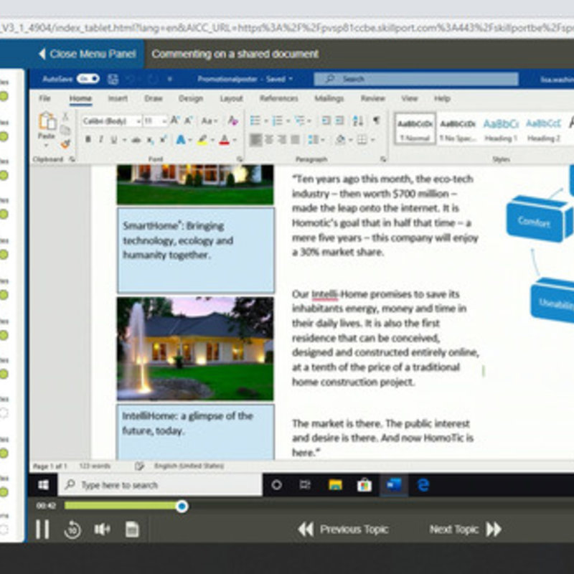Screen dimensions: 574x574
Task: Switch to the Review tab
Action: tap(372, 98)
